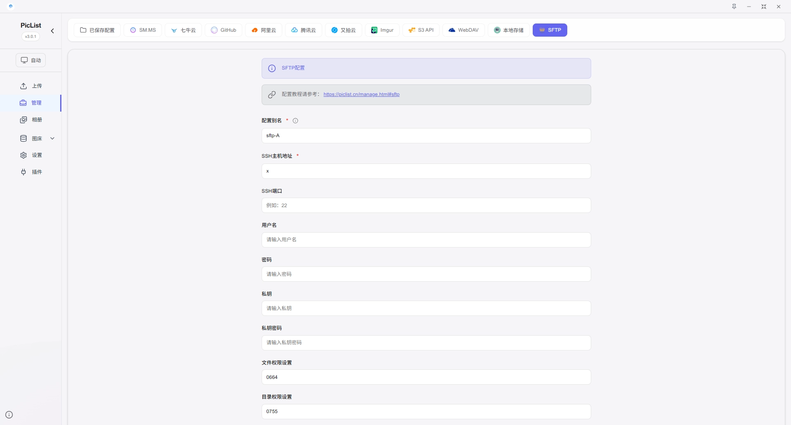Click the 用户名 input field
This screenshot has width=791, height=425.
click(426, 240)
